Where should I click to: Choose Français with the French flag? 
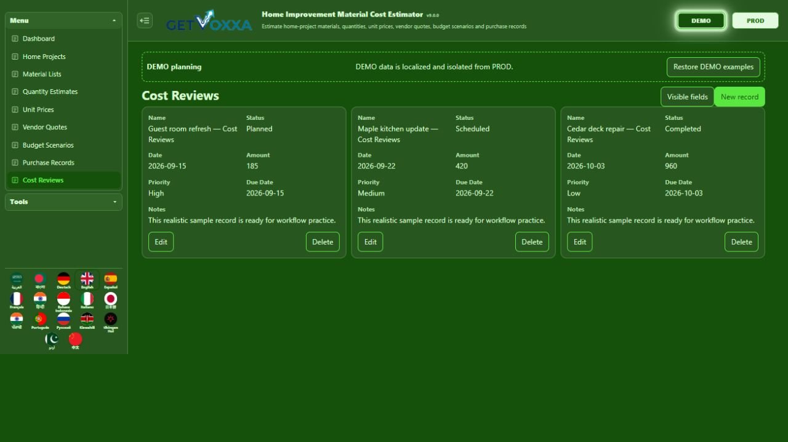[x=17, y=300]
